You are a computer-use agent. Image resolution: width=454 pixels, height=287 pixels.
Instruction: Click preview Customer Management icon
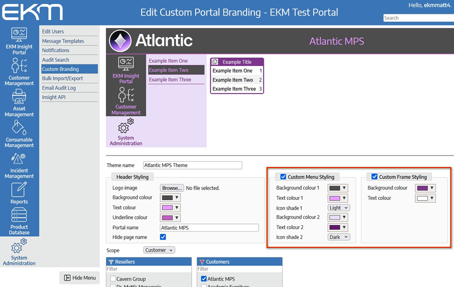point(126,95)
